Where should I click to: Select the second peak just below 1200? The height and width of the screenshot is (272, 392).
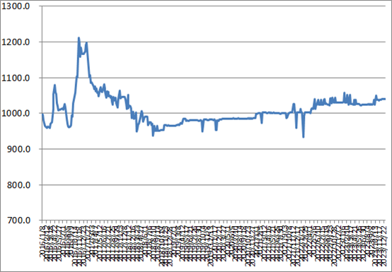coord(86,43)
